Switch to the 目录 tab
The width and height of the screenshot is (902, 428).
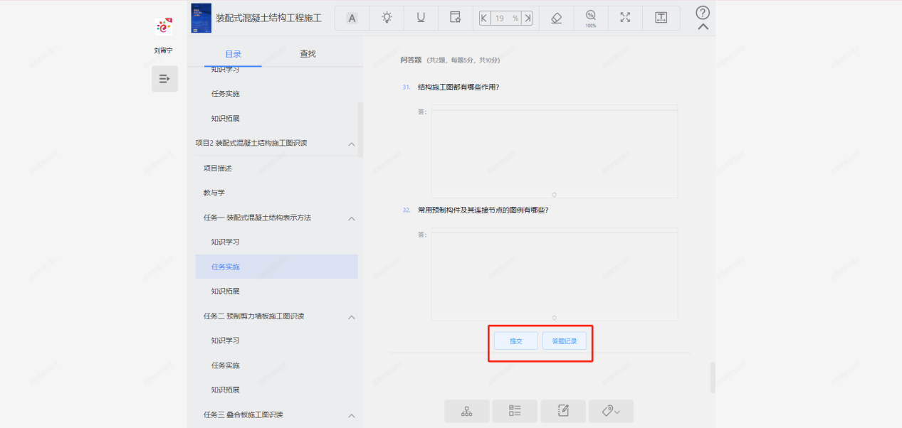[233, 54]
